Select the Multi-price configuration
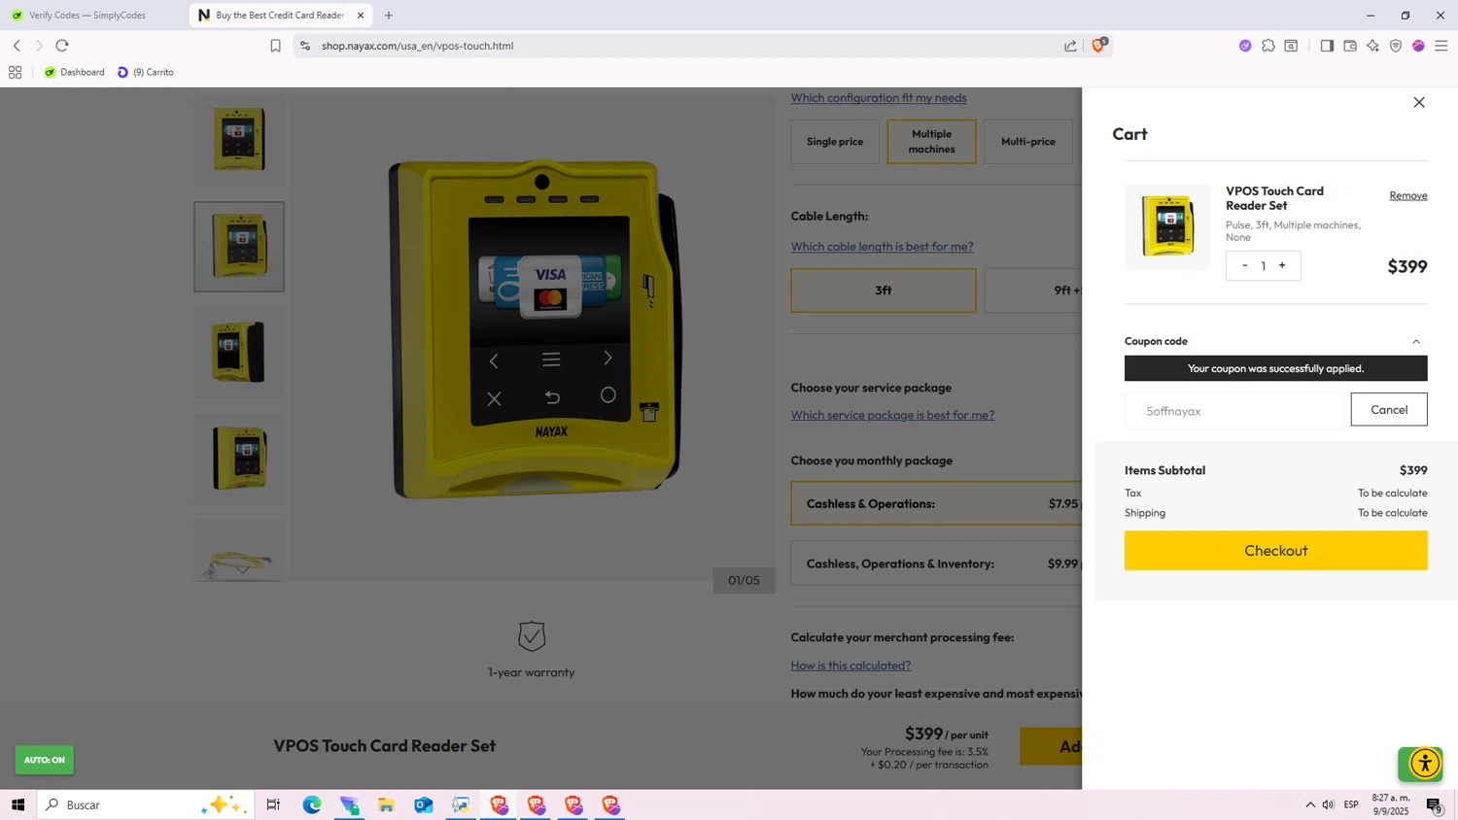Viewport: 1458px width, 820px height. click(1028, 142)
